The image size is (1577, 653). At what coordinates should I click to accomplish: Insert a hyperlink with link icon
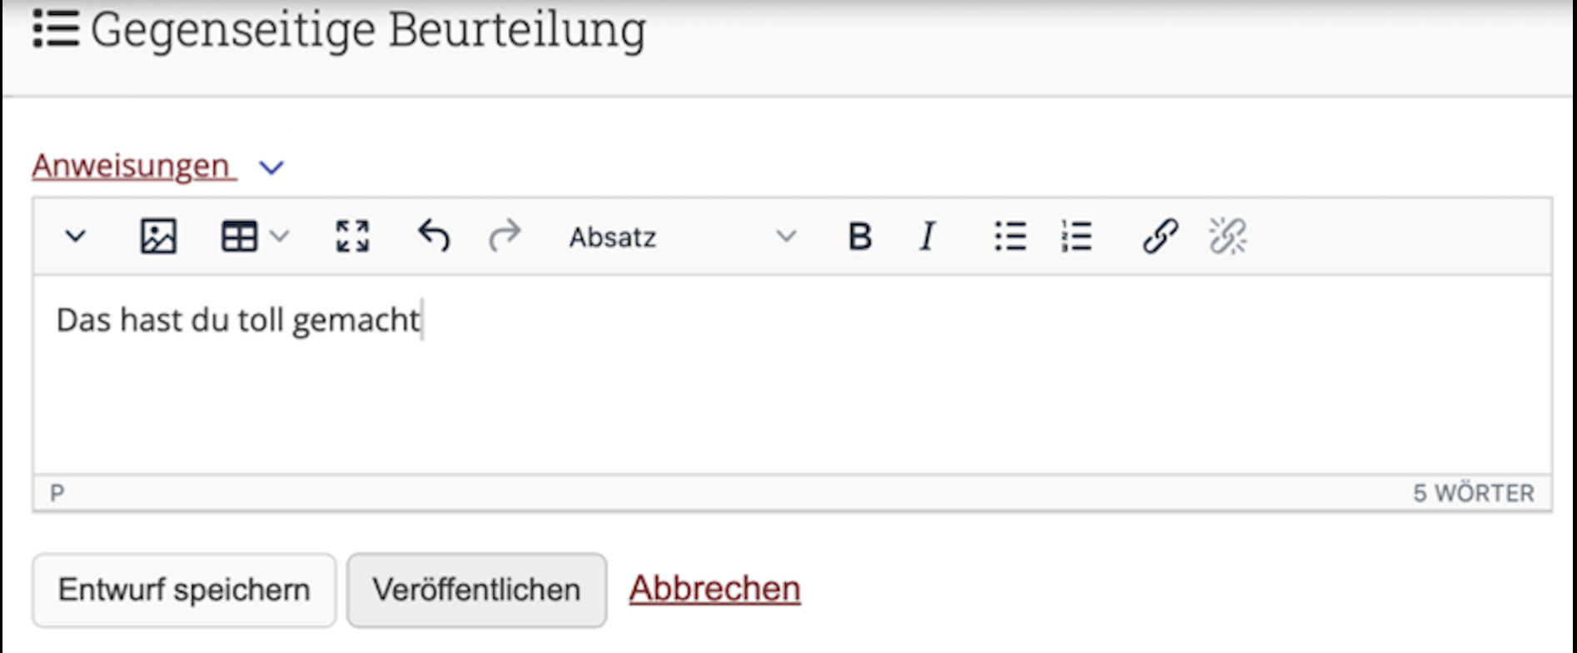click(x=1160, y=237)
